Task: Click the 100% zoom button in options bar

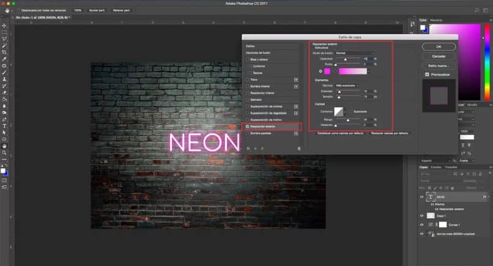Action: tap(77, 10)
